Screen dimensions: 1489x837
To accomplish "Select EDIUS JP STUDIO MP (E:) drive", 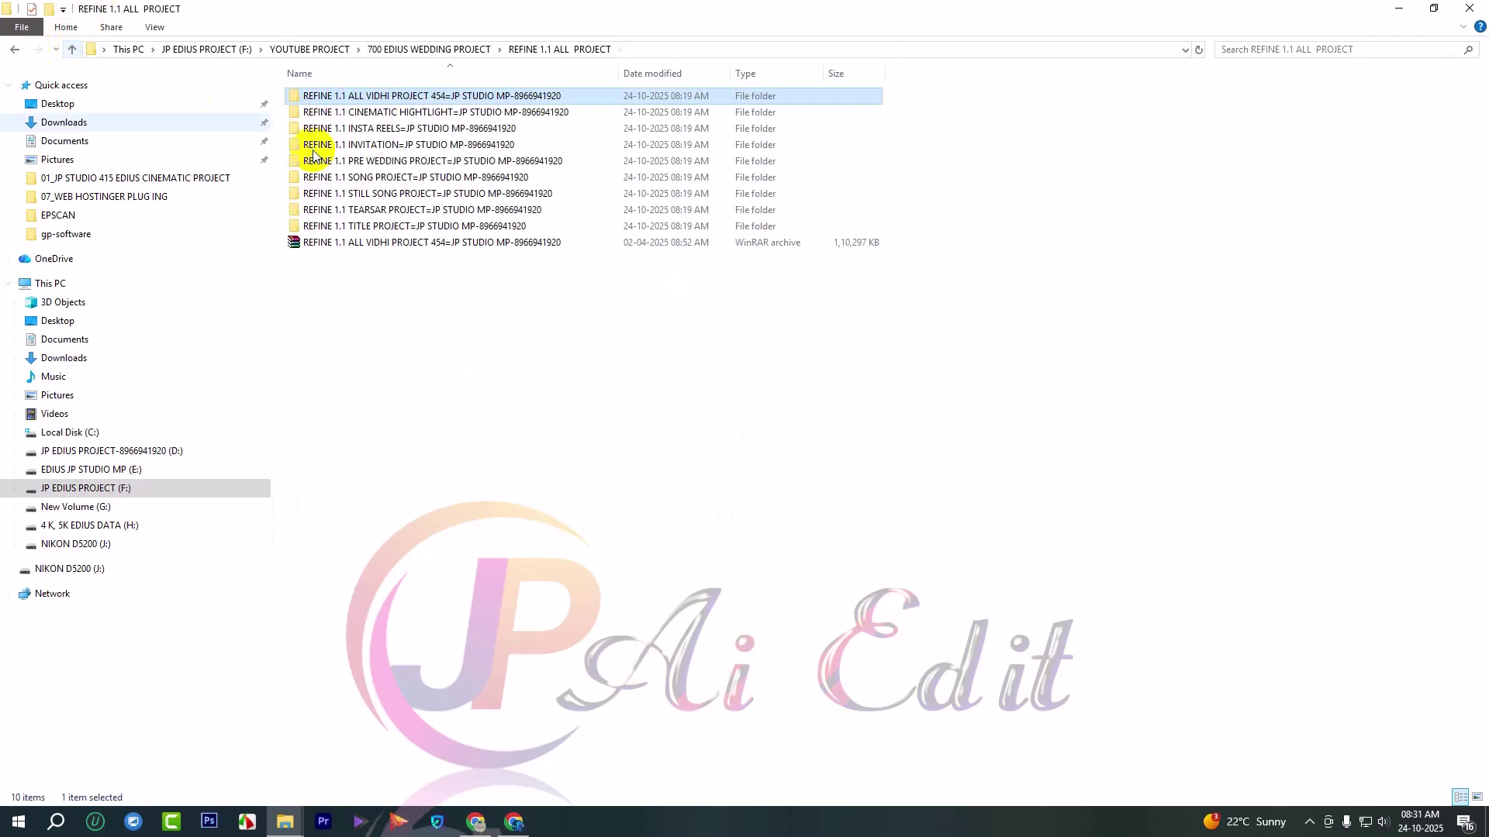I will click(91, 470).
